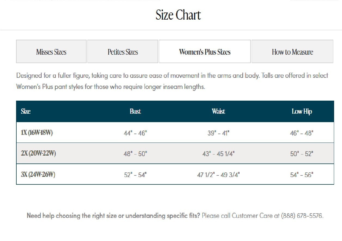Select the Waist column header
The image size is (342, 241).
click(218, 111)
